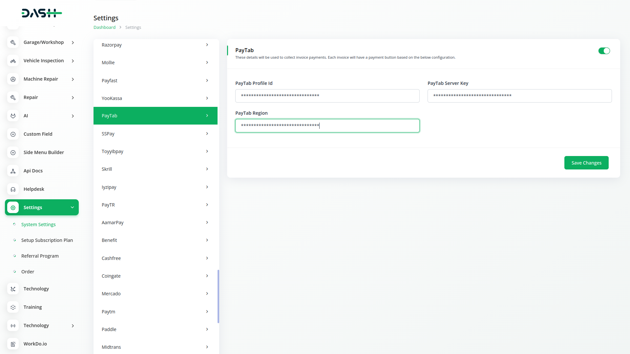Click the Garage/Workshop wrench icon

[x=13, y=42]
